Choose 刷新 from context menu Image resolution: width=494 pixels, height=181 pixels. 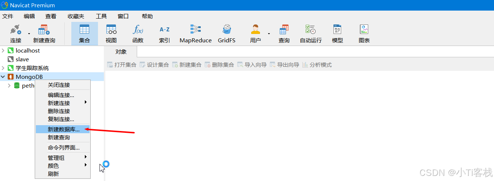pos(63,174)
